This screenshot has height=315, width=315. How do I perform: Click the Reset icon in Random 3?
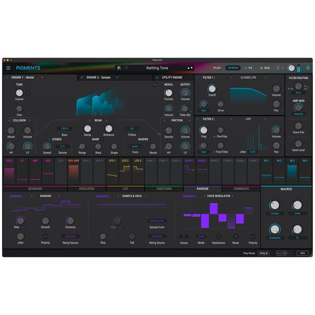pyautogui.click(x=235, y=236)
